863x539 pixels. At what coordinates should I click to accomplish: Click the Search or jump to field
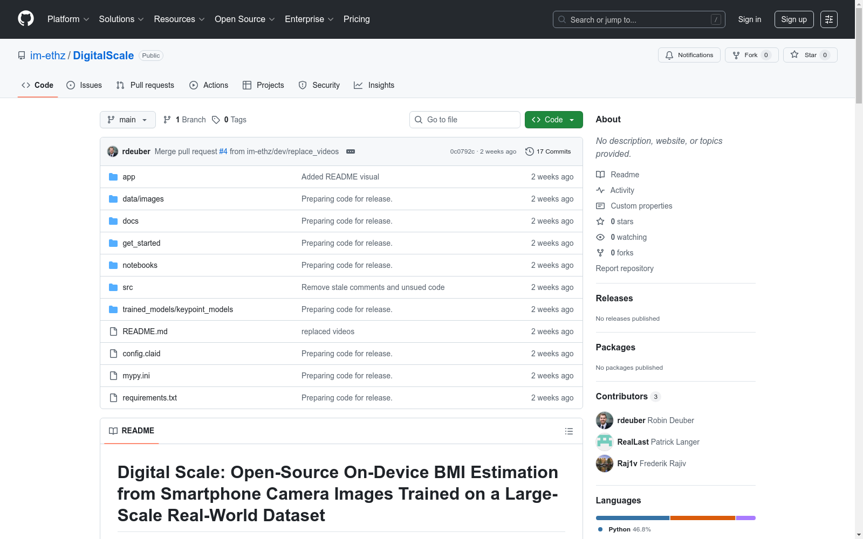tap(639, 19)
